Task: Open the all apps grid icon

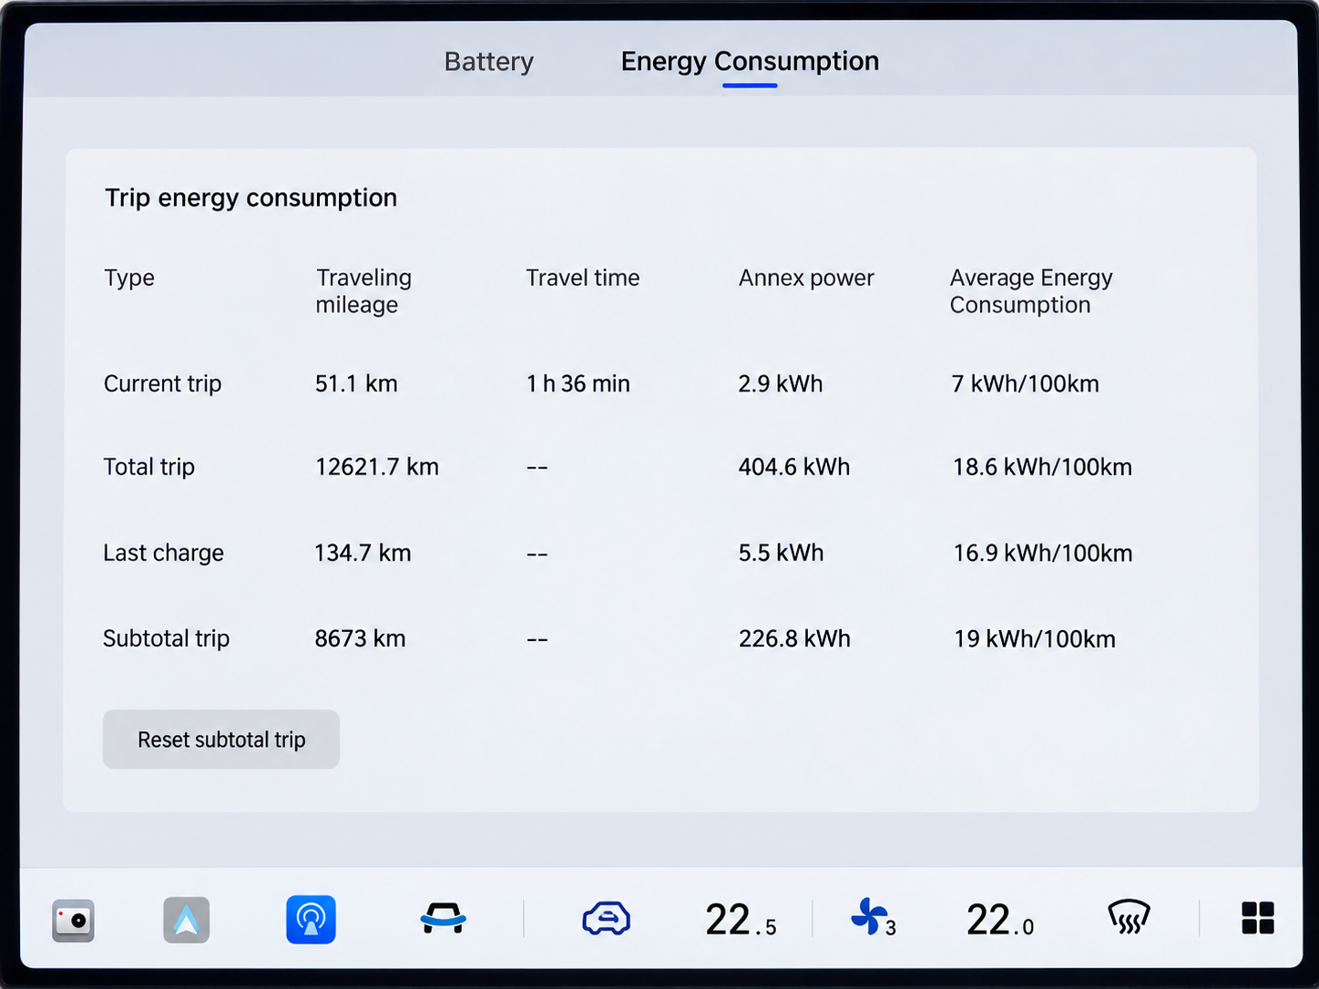Action: (x=1258, y=918)
